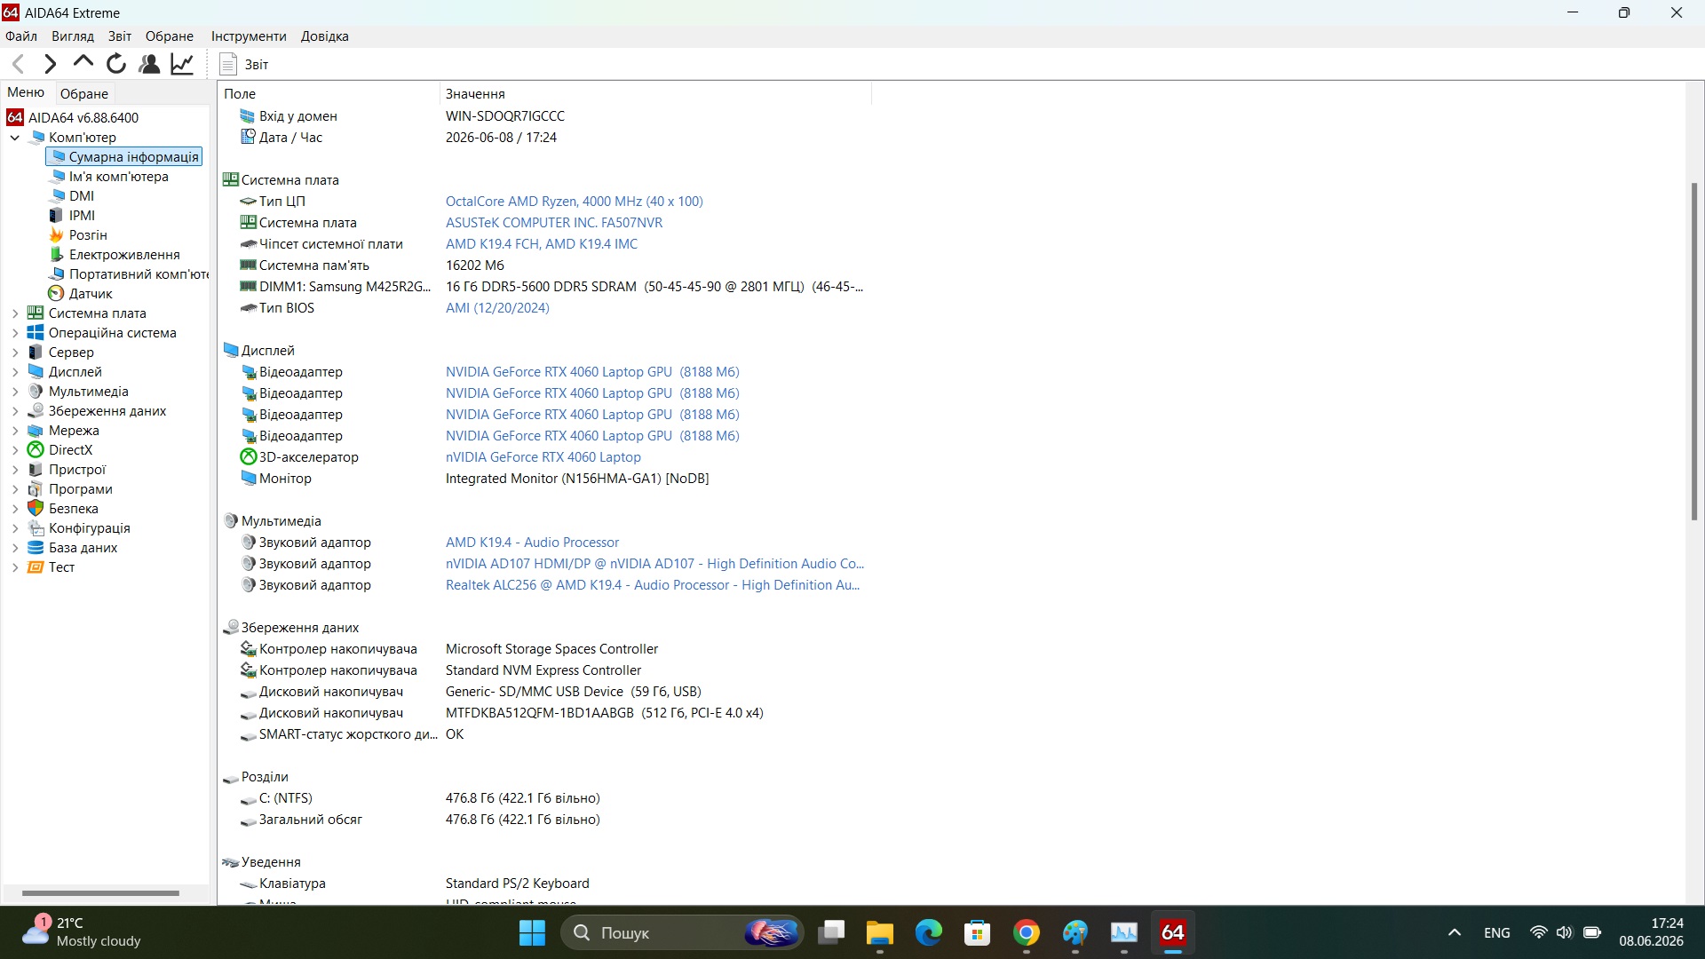This screenshot has height=959, width=1705.
Task: Click the DMI chip icon in the tree
Action: pos(57,196)
